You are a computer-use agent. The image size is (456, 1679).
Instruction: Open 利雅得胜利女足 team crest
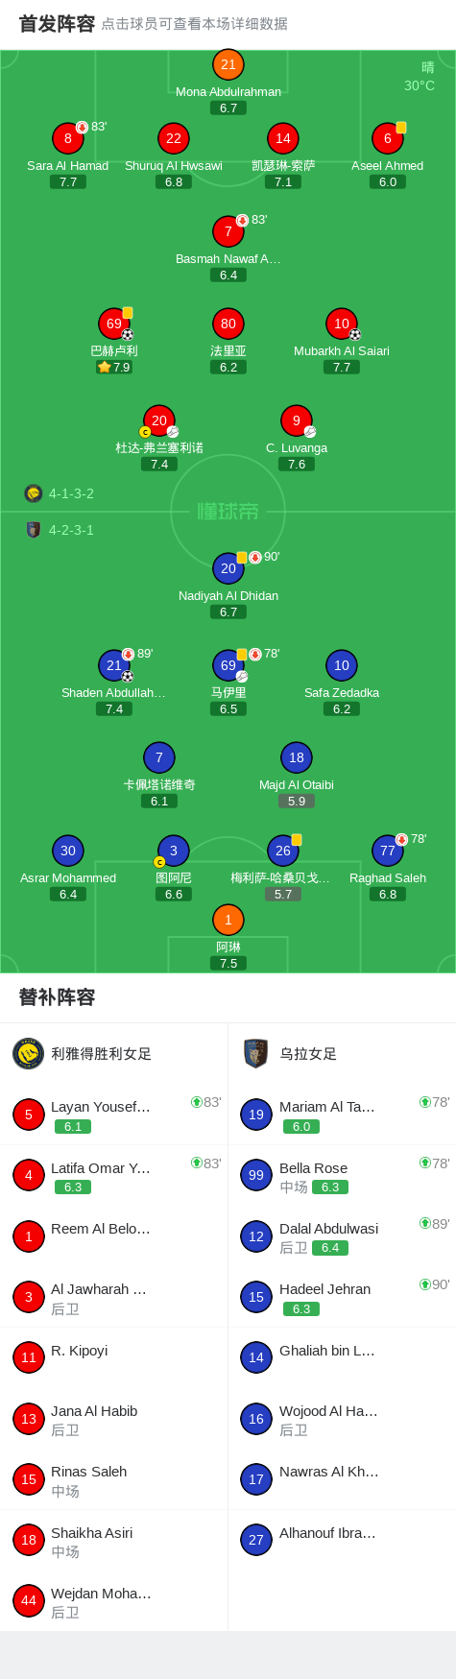[x=29, y=1053]
